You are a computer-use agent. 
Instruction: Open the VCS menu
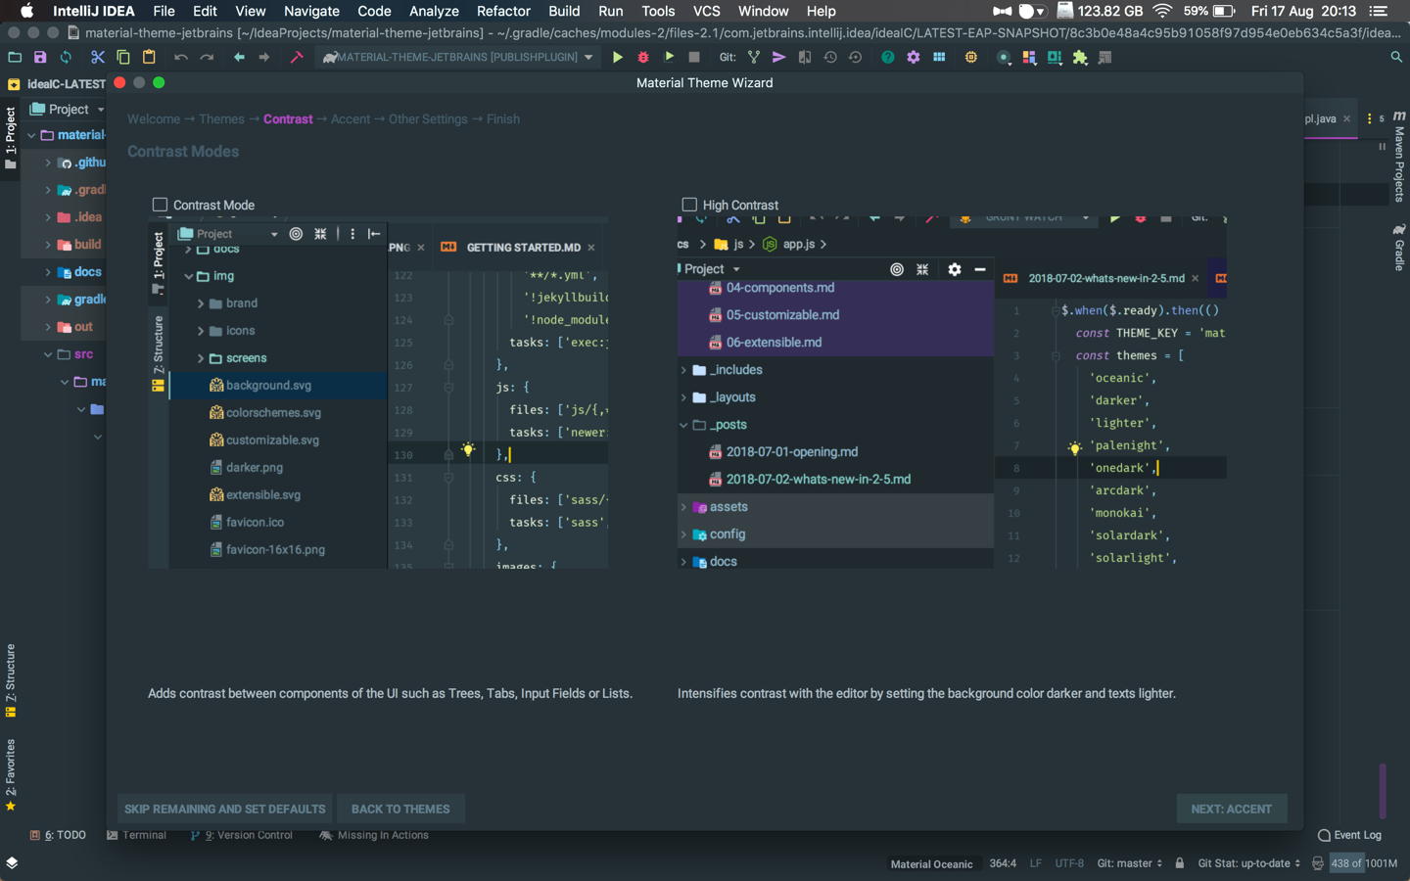pyautogui.click(x=706, y=11)
